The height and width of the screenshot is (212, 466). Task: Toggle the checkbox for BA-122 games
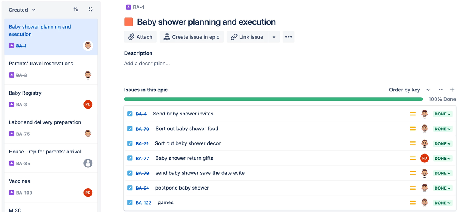coord(130,202)
